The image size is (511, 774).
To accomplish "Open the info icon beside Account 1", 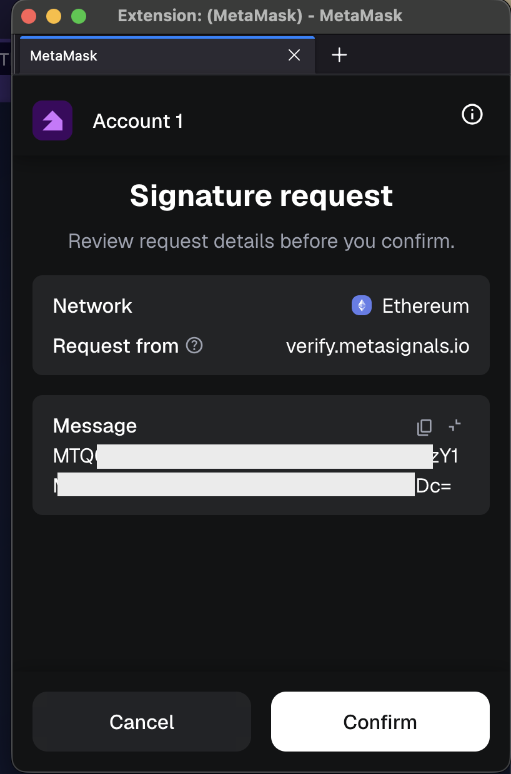I will click(x=472, y=115).
